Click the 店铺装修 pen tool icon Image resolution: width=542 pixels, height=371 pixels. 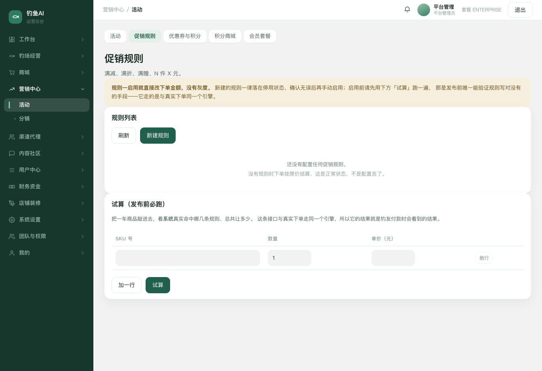tap(12, 203)
